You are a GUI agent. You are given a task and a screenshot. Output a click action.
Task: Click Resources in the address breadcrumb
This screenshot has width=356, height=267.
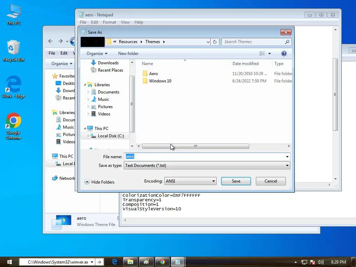128,42
